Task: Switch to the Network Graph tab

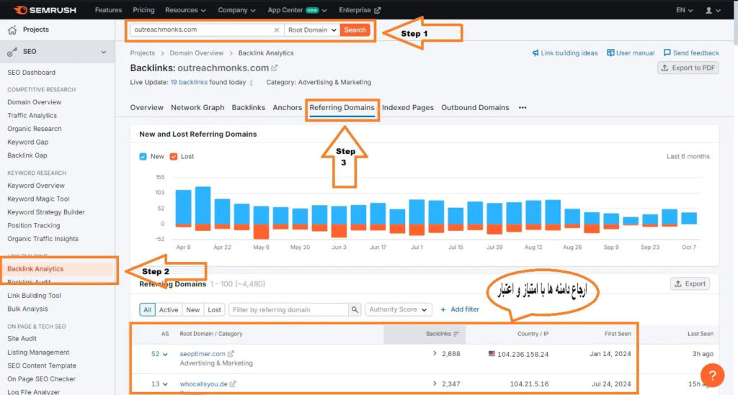Action: [197, 107]
